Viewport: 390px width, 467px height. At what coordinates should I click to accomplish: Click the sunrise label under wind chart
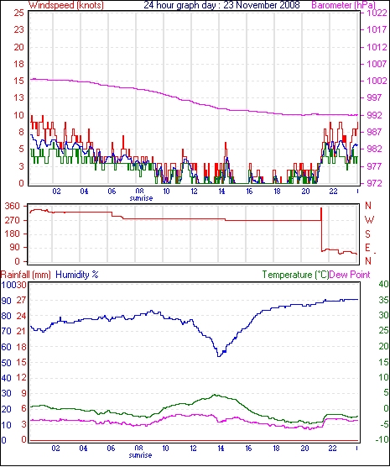[141, 198]
